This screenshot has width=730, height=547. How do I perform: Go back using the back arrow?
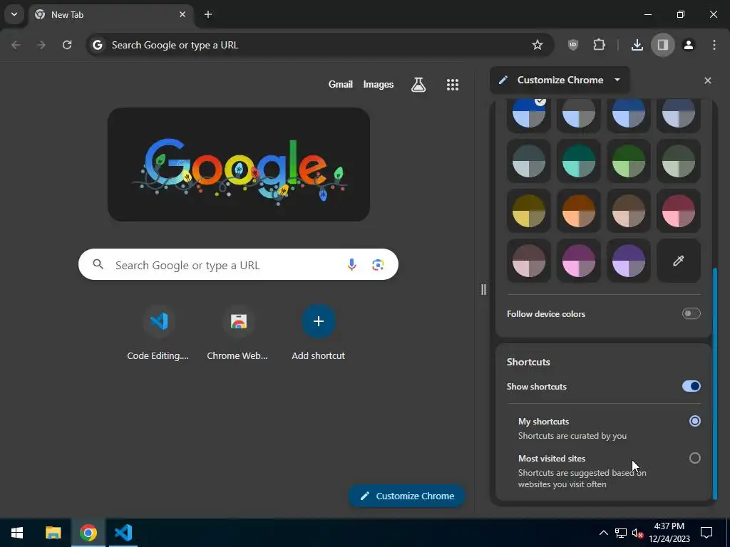[16, 45]
